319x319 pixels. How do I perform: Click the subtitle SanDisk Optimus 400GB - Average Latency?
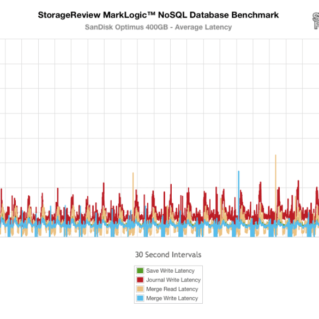coord(158,27)
